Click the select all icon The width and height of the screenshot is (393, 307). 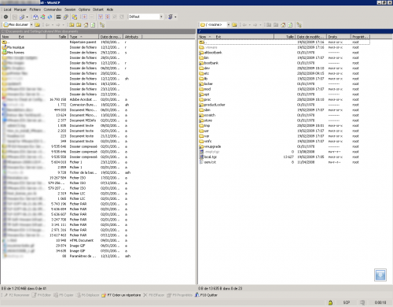(x=101, y=17)
